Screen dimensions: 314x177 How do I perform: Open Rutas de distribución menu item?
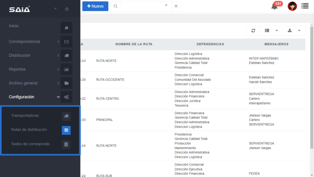(29, 130)
